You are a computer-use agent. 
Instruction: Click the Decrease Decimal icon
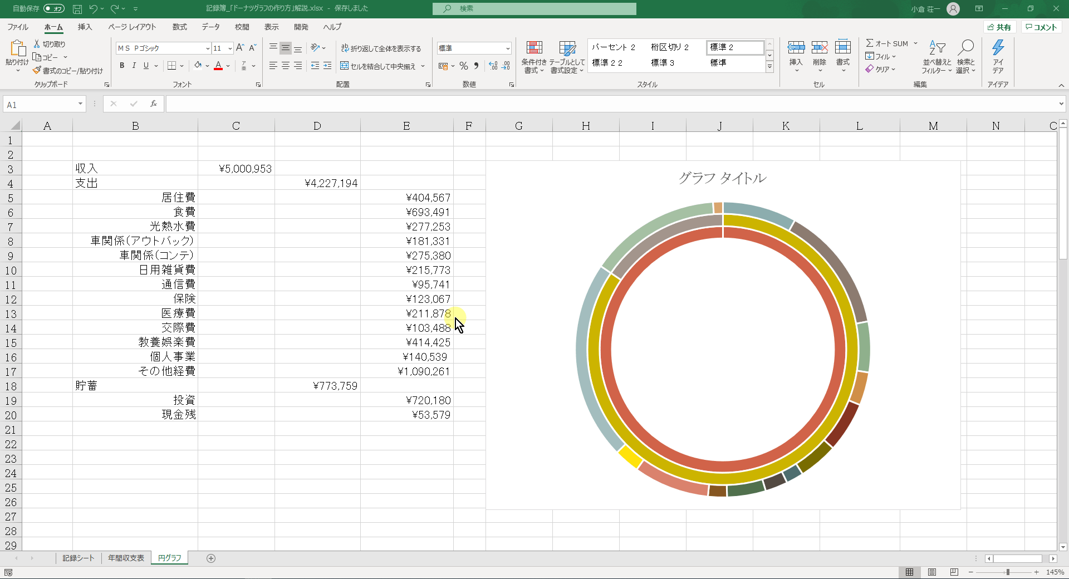coord(506,66)
